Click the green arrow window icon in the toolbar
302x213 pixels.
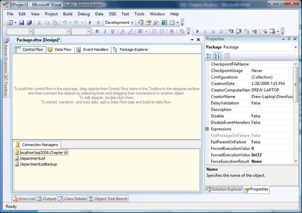164,22
